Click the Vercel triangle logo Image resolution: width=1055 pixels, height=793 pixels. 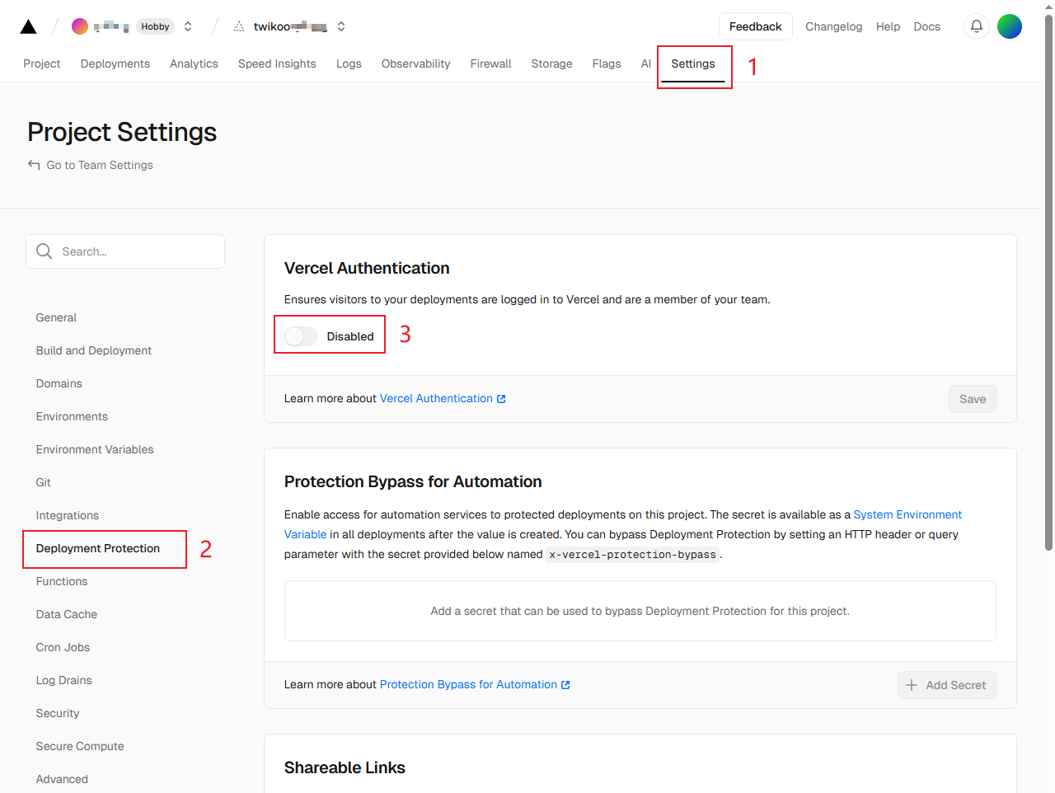pos(28,26)
